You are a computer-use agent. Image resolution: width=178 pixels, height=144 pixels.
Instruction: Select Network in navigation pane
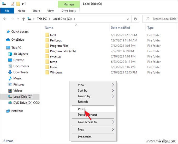tap(17, 111)
